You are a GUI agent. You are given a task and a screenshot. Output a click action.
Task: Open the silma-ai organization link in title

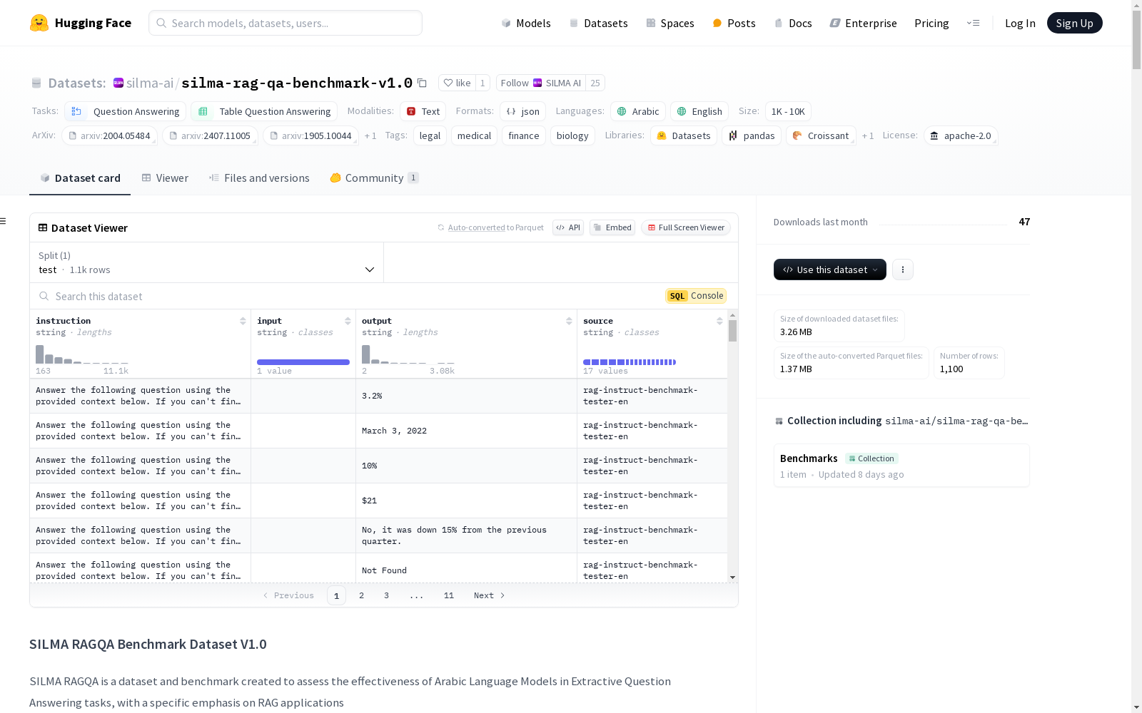(x=150, y=83)
